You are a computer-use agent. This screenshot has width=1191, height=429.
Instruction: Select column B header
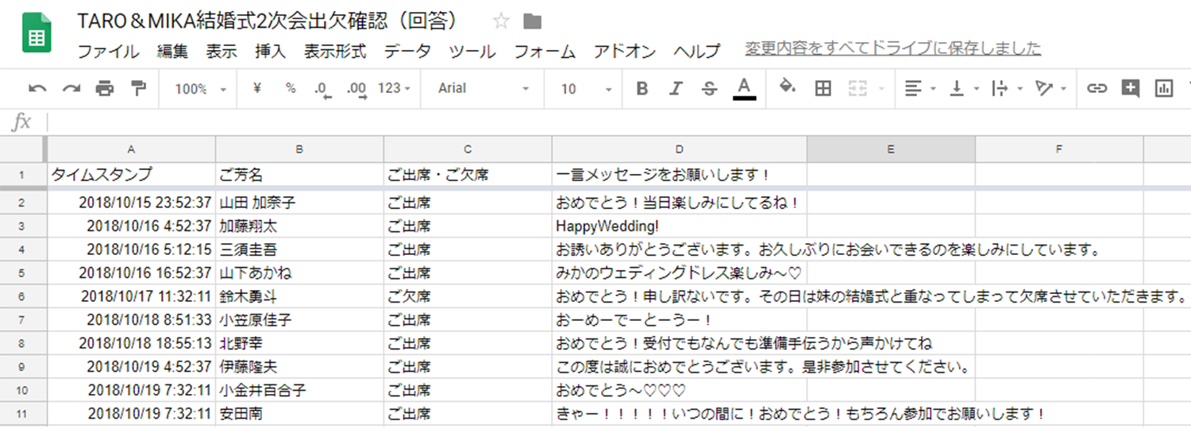(299, 149)
